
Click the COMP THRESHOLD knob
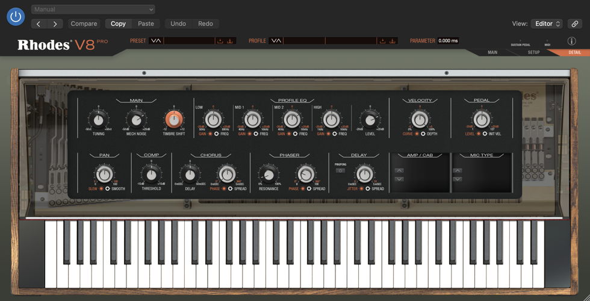pyautogui.click(x=151, y=175)
